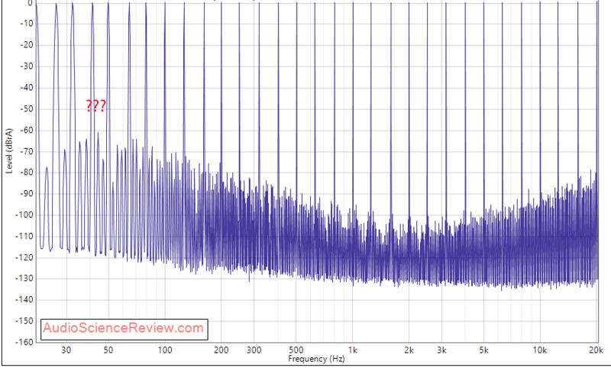611x368 pixels.
Task: Click the 2k frequency axis label
Action: (409, 350)
